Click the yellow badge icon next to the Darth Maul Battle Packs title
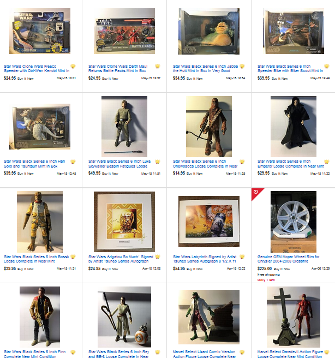Image resolution: width=335 pixels, height=358 pixels. (x=158, y=67)
